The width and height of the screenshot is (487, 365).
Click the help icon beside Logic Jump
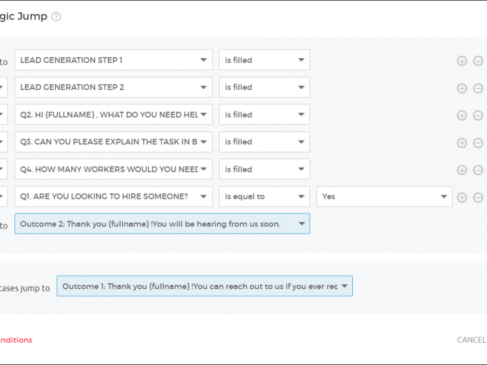[56, 16]
